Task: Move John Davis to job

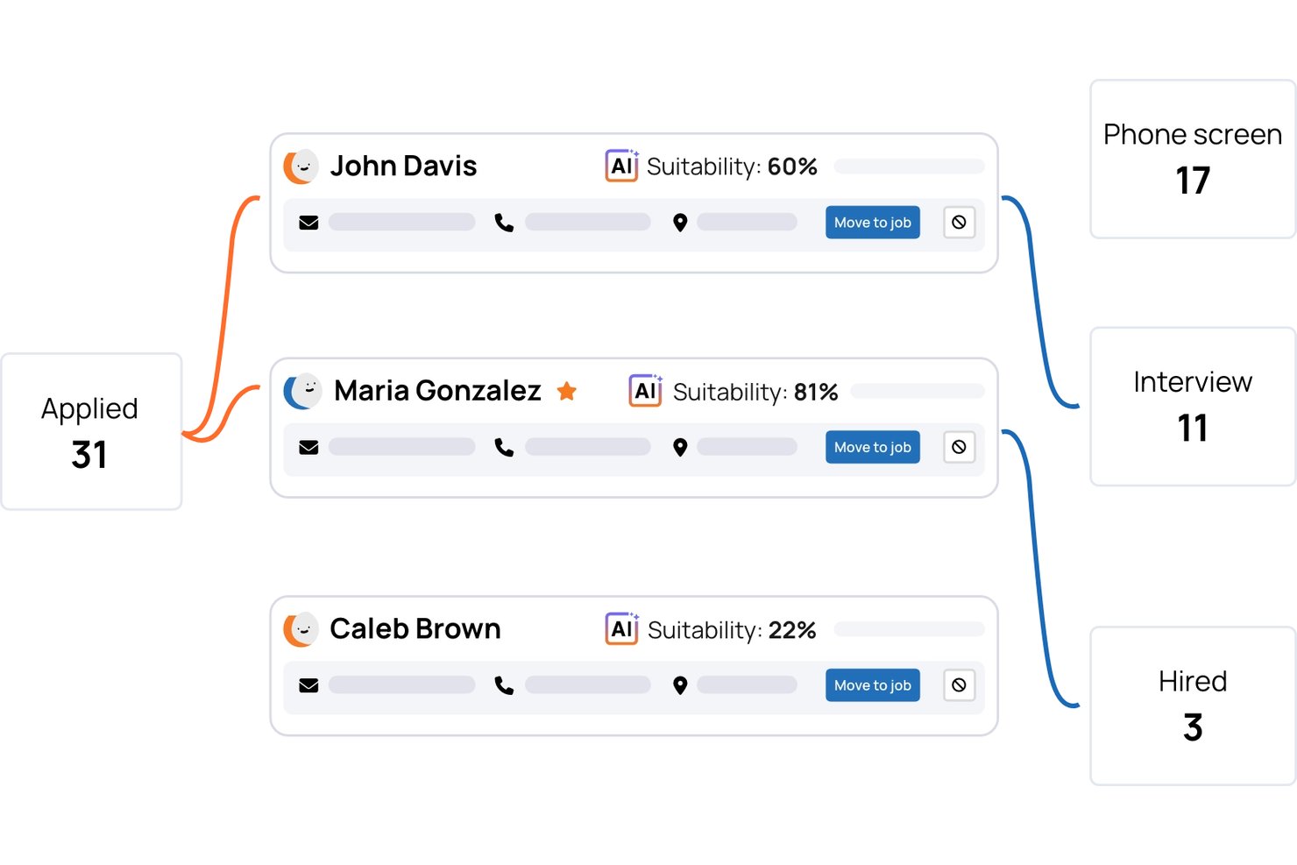Action: point(873,223)
